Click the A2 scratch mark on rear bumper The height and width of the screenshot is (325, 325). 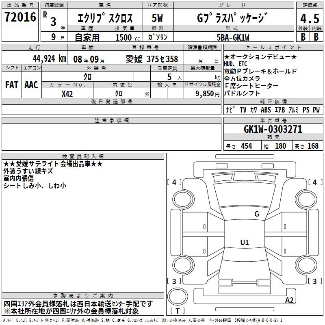pyautogui.click(x=289, y=300)
